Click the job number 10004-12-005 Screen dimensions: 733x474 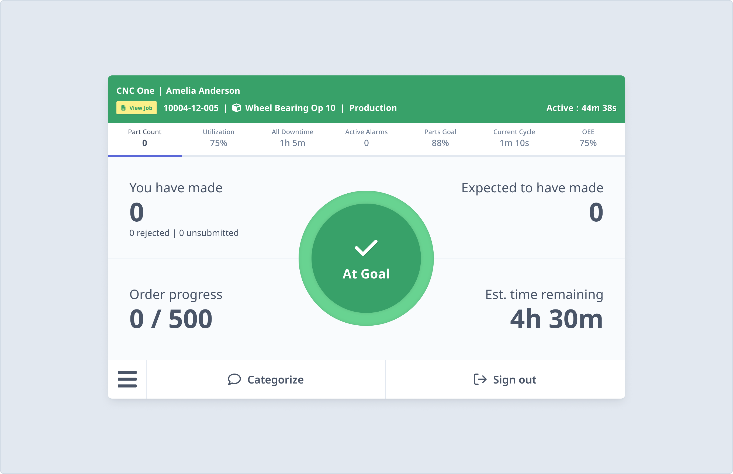[191, 108]
